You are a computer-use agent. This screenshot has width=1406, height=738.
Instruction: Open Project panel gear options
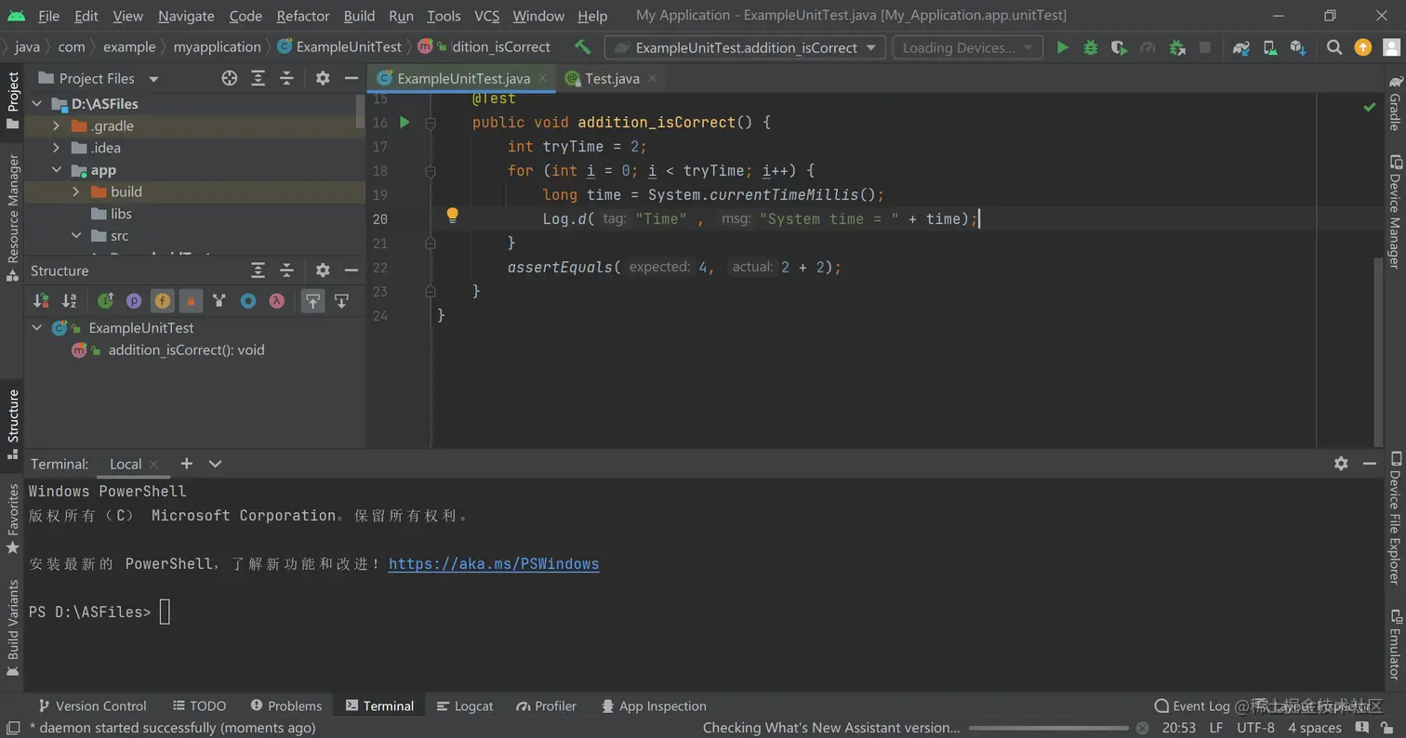(323, 78)
